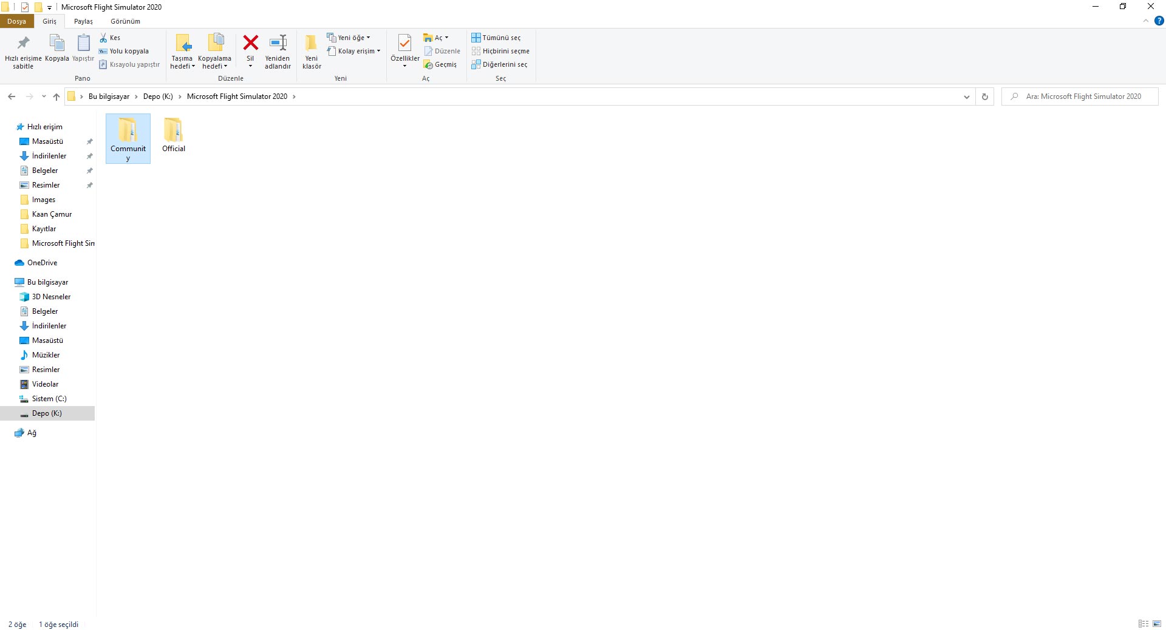Click Bu bilgisayar in address path
The width and height of the screenshot is (1166, 630).
109,97
